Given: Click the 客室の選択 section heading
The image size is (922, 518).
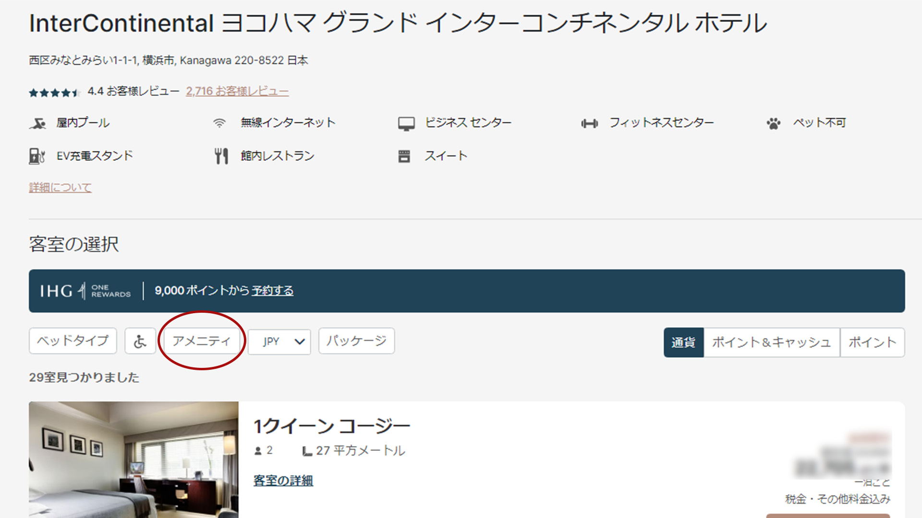Looking at the screenshot, I should click(x=74, y=244).
